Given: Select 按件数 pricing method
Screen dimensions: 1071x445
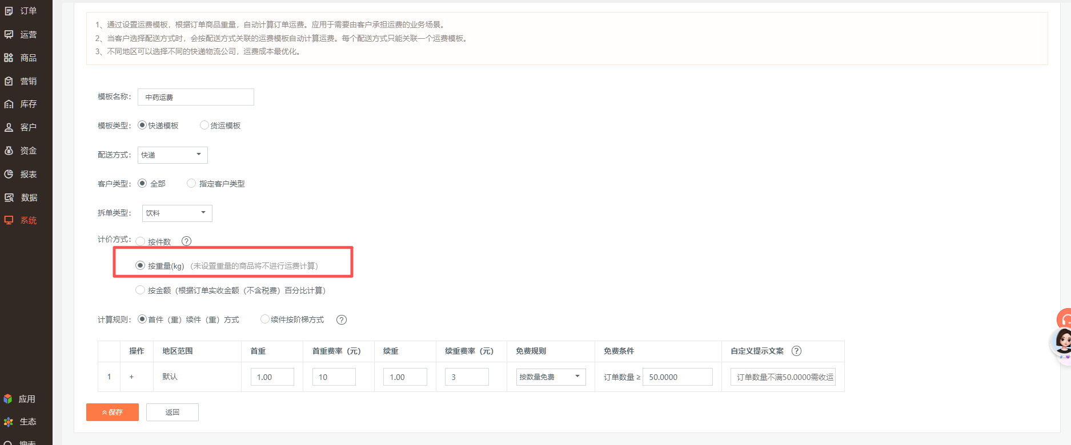Looking at the screenshot, I should pyautogui.click(x=140, y=241).
